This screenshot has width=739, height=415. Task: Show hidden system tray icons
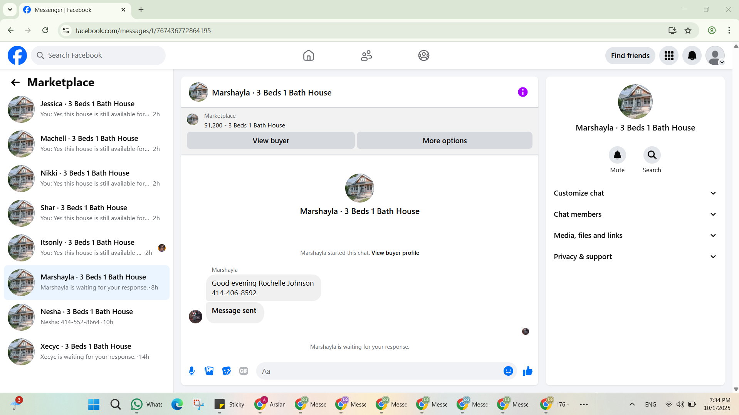632,405
